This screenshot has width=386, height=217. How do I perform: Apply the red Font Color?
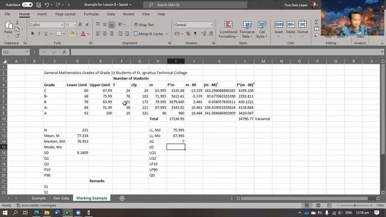[x=83, y=34]
